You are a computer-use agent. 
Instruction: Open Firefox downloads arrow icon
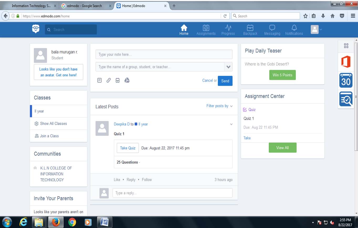tap(323, 16)
